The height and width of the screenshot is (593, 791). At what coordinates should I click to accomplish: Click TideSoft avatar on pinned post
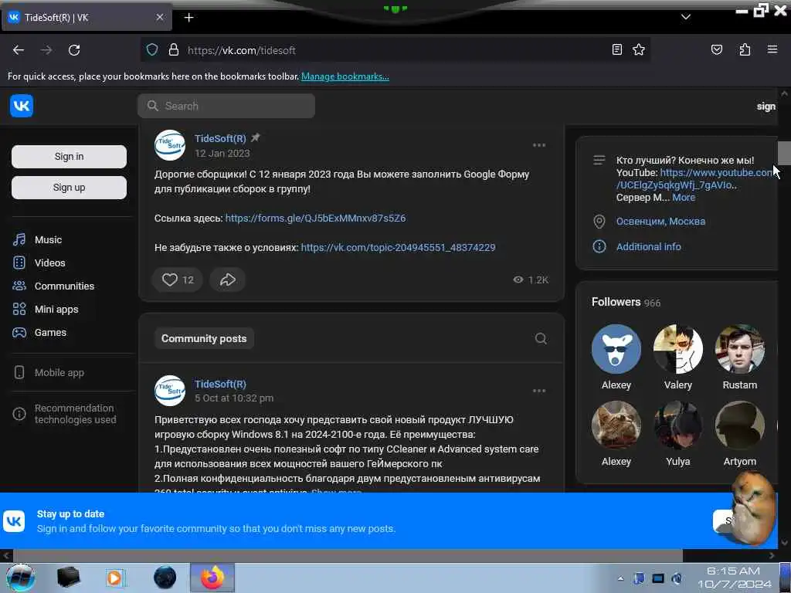click(169, 145)
